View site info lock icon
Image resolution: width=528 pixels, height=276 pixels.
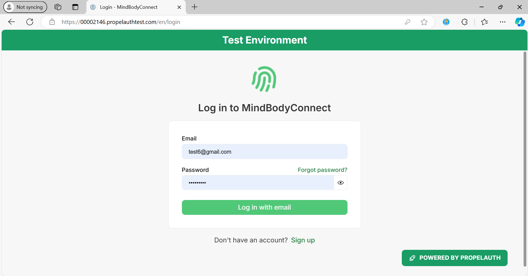point(52,22)
